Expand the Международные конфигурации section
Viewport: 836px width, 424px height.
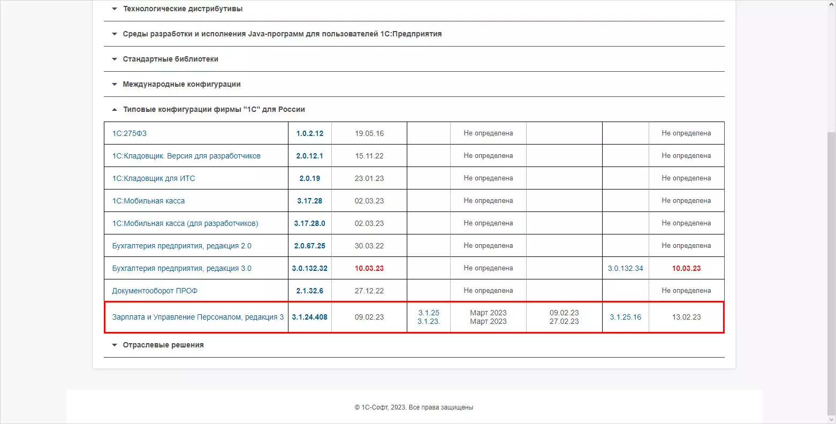click(181, 84)
